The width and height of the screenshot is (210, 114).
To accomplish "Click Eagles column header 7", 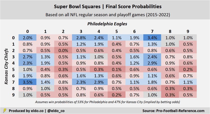I will [152, 31].
